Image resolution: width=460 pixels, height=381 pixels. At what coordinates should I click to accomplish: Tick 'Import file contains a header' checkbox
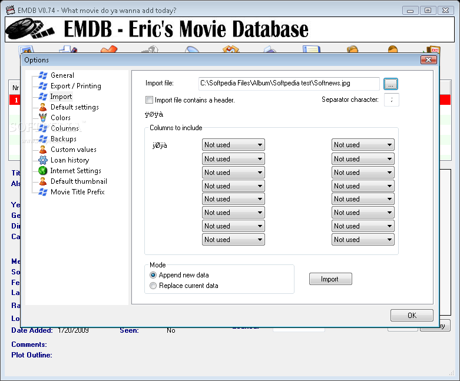[x=150, y=100]
